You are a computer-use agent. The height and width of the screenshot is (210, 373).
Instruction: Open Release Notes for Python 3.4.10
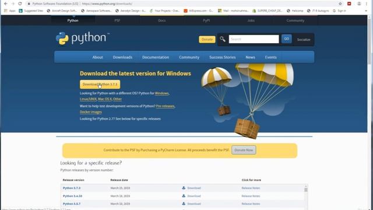(x=251, y=196)
